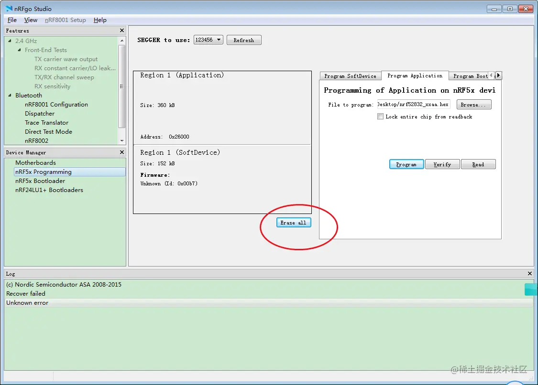Select TX carrier wave output item
Screen dimensions: 538x385
point(66,59)
